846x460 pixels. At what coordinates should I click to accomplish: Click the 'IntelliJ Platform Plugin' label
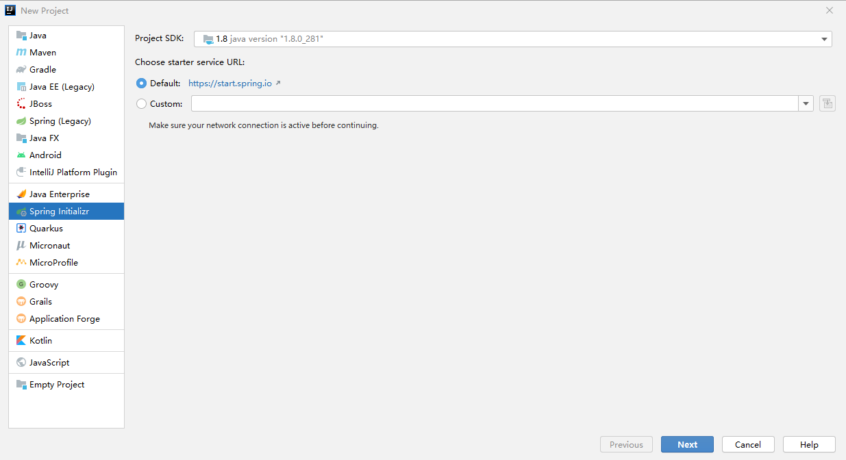point(73,172)
